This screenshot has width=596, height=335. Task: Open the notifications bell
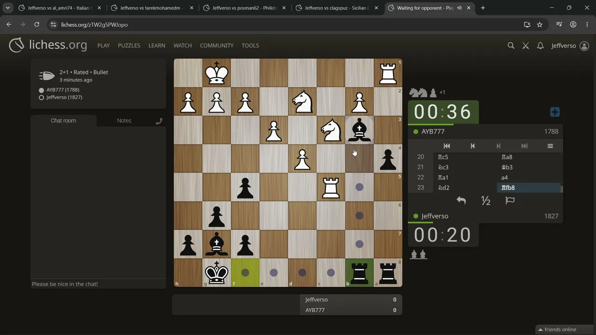pos(540,46)
